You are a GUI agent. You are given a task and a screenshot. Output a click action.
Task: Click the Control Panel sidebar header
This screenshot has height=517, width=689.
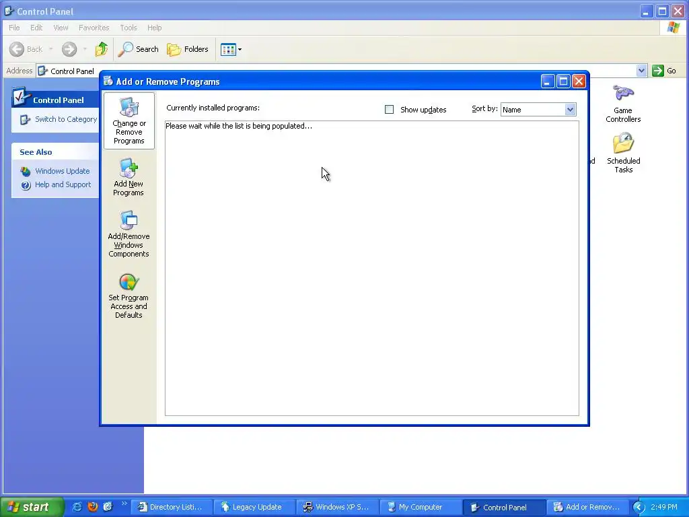point(55,100)
